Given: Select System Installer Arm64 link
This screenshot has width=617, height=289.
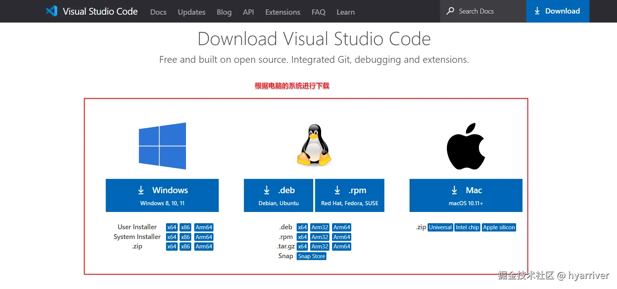Looking at the screenshot, I should coord(204,237).
